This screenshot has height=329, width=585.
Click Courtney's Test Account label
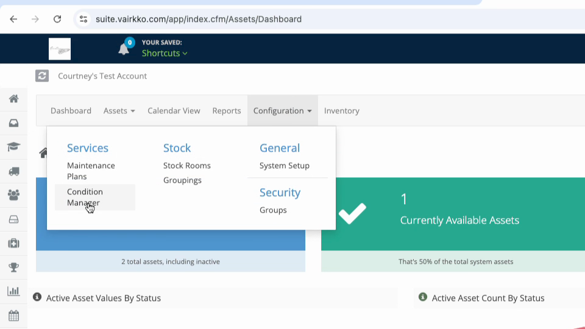click(x=102, y=76)
